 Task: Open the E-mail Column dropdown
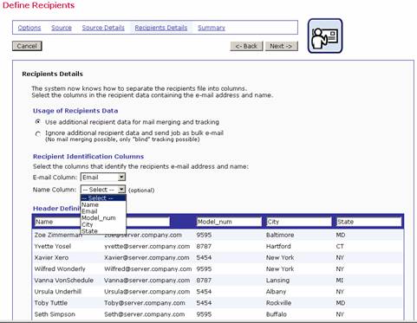tap(103, 178)
